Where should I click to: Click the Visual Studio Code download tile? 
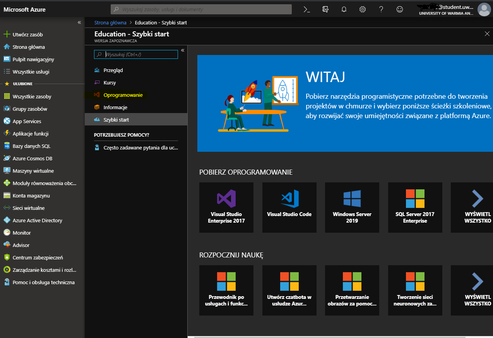click(289, 208)
